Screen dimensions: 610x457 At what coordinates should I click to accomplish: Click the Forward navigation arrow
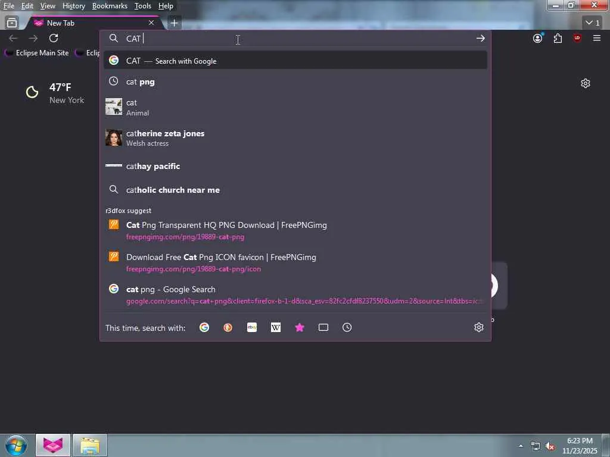click(x=33, y=38)
